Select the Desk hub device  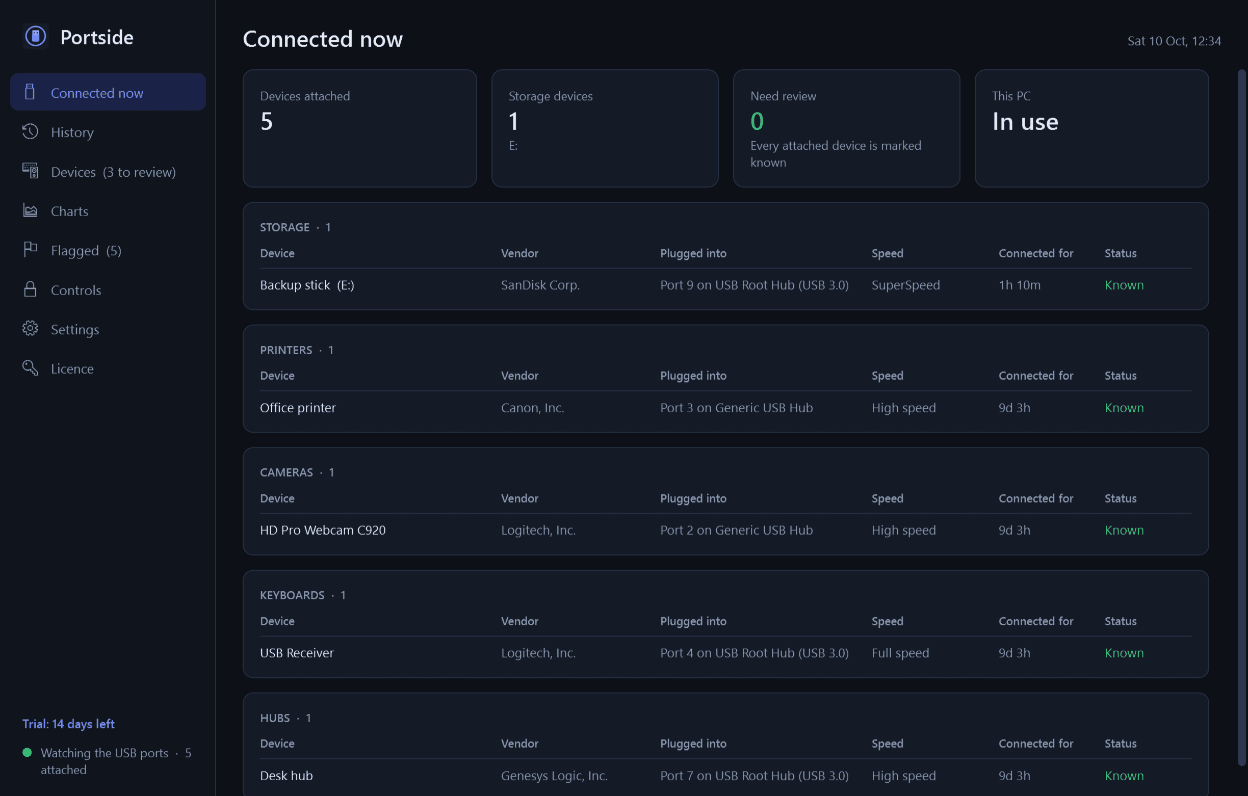(287, 776)
